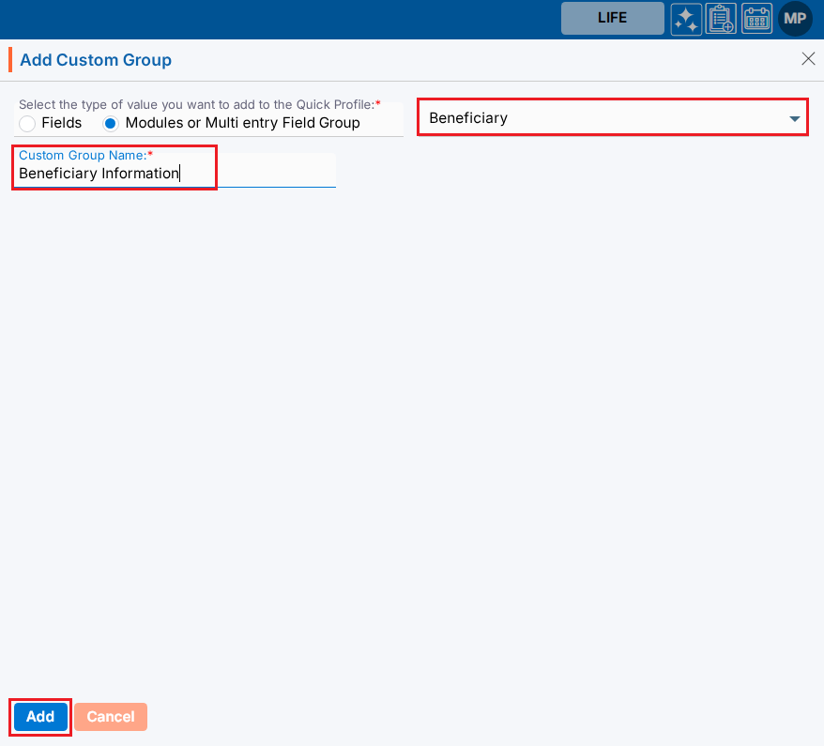Click the MP user avatar
Image resolution: width=824 pixels, height=746 pixels.
tap(795, 19)
